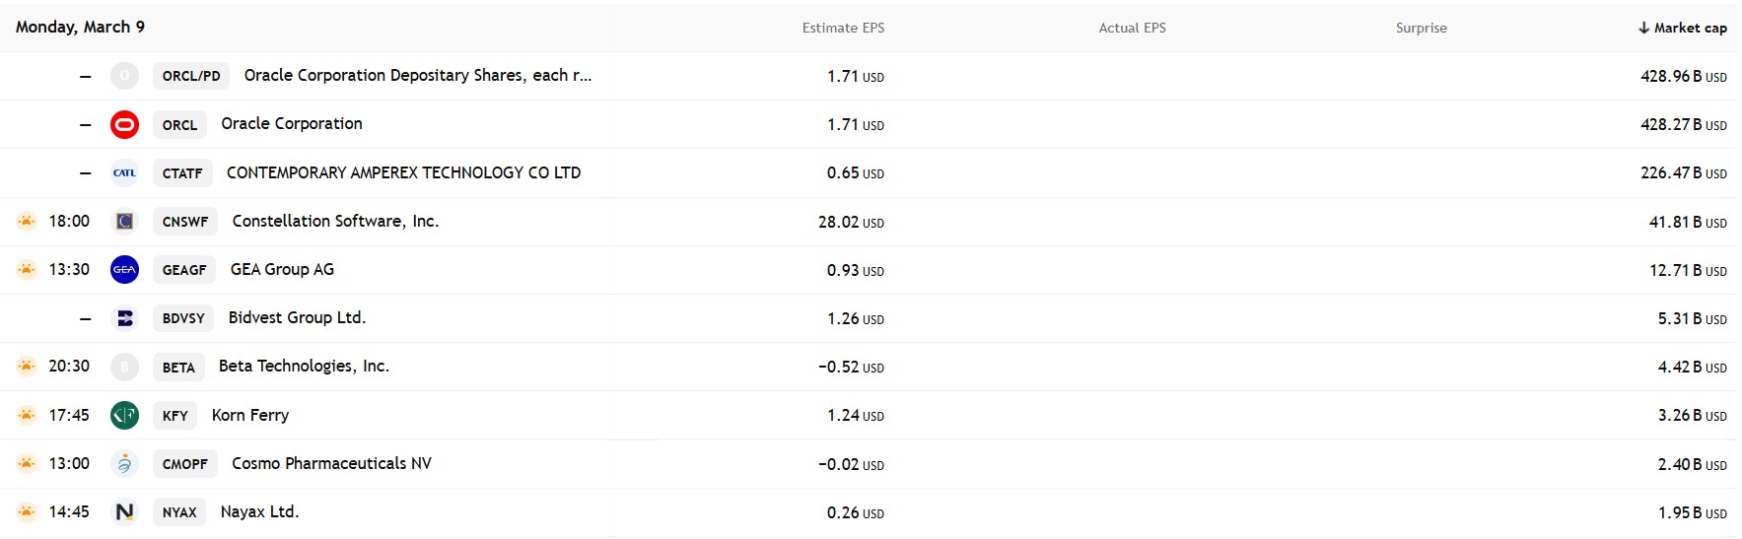Select the NYAX ticker badge
1742x539 pixels.
coord(179,512)
